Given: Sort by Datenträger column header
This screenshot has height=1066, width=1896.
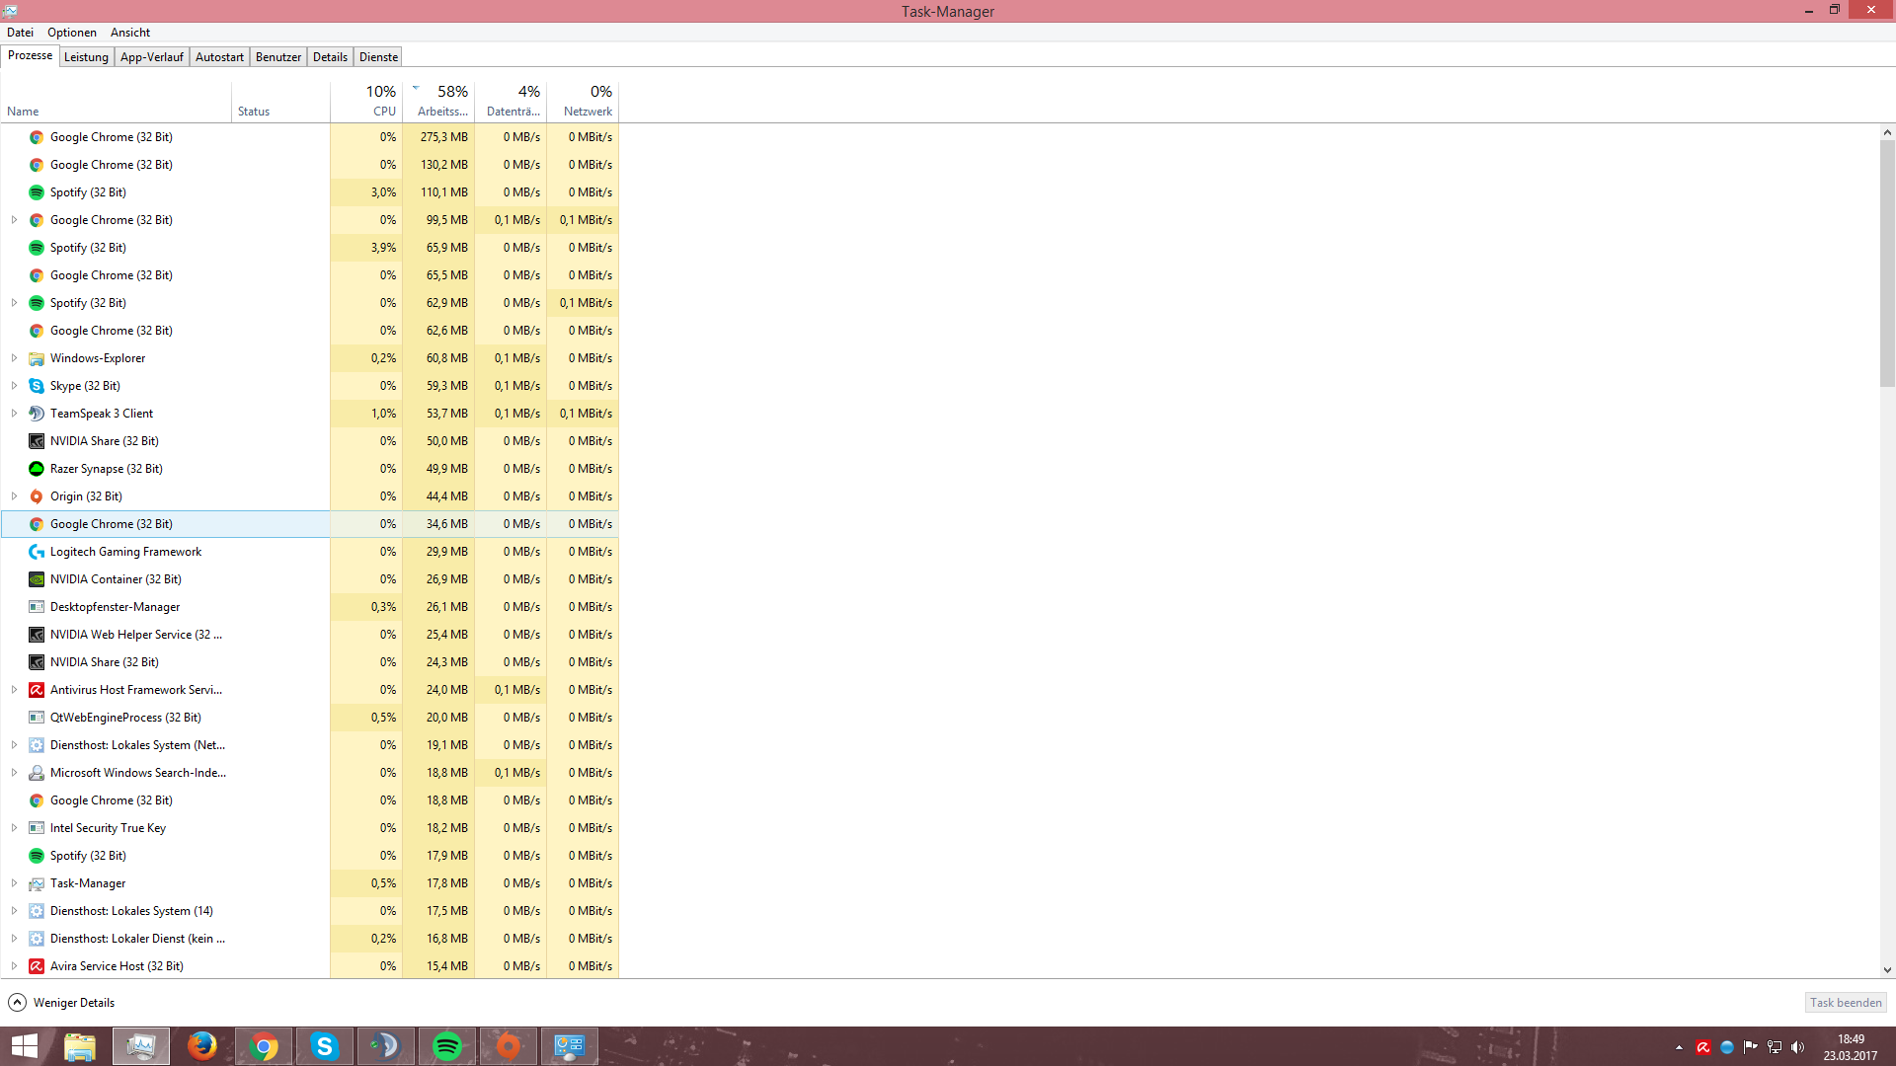Looking at the screenshot, I should [x=511, y=101].
